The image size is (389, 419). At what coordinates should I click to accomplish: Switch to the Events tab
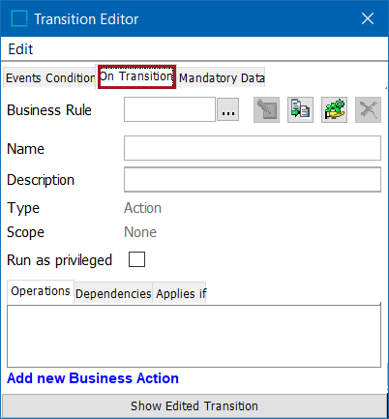pos(23,78)
